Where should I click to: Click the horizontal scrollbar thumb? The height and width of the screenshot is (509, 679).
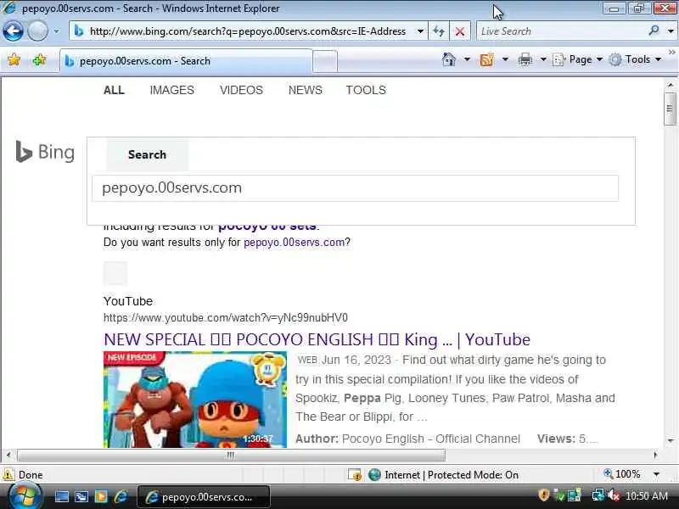coord(231,455)
